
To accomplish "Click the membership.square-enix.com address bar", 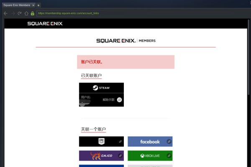I will [125, 13].
